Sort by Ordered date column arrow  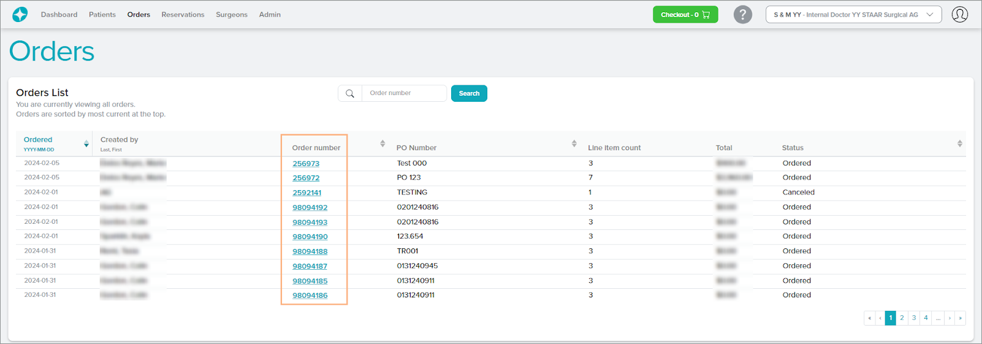(86, 143)
